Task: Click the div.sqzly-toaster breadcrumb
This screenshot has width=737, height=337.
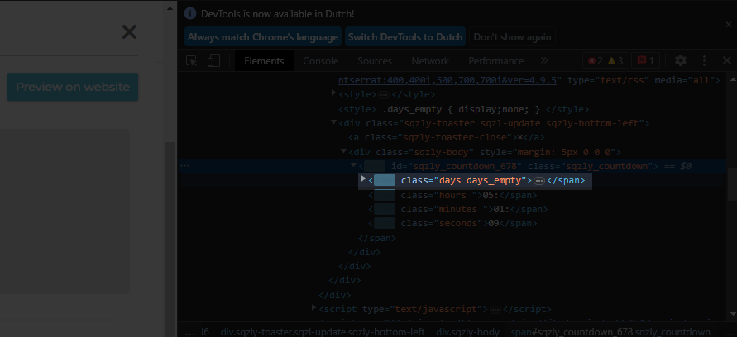Action: [323, 332]
